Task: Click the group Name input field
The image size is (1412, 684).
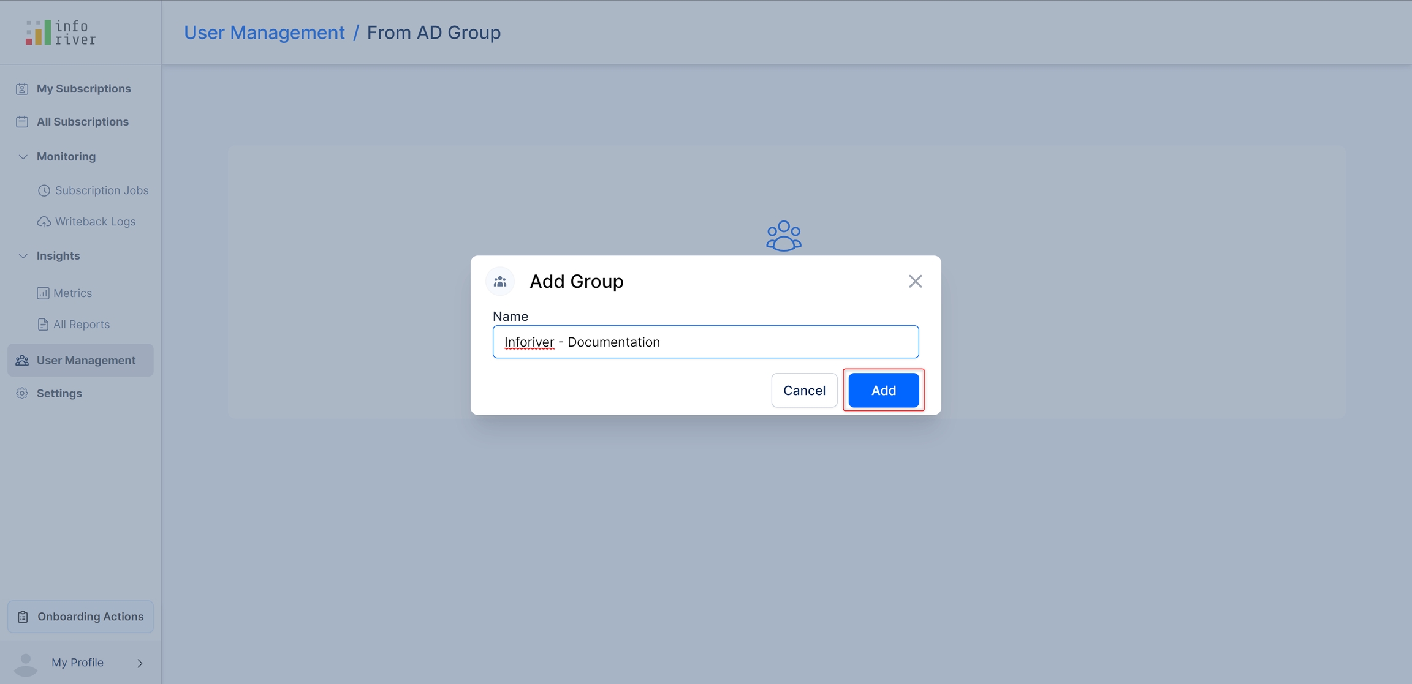Action: [705, 342]
